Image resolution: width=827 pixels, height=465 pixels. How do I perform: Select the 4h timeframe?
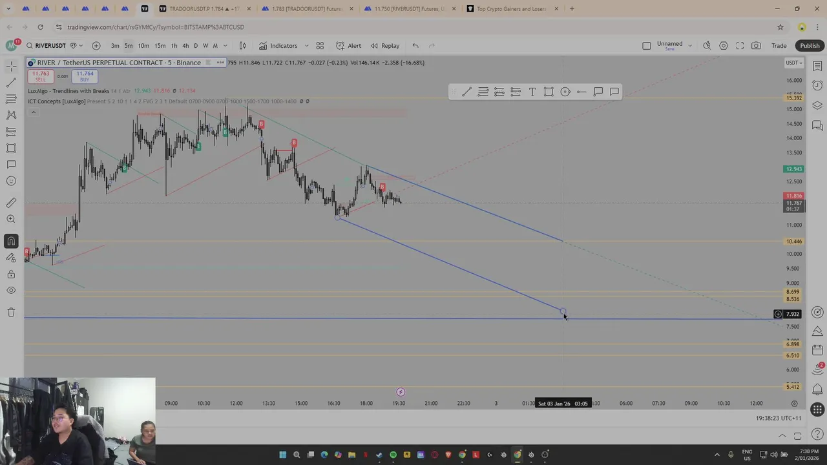(185, 46)
